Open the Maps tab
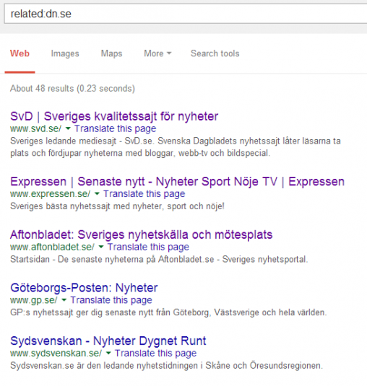This screenshot has width=367, height=386. pos(112,53)
